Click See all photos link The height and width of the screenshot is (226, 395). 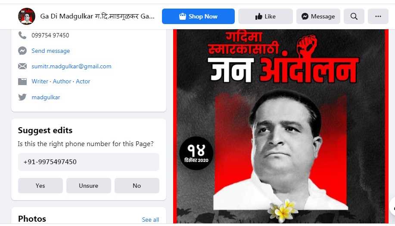pyautogui.click(x=150, y=220)
